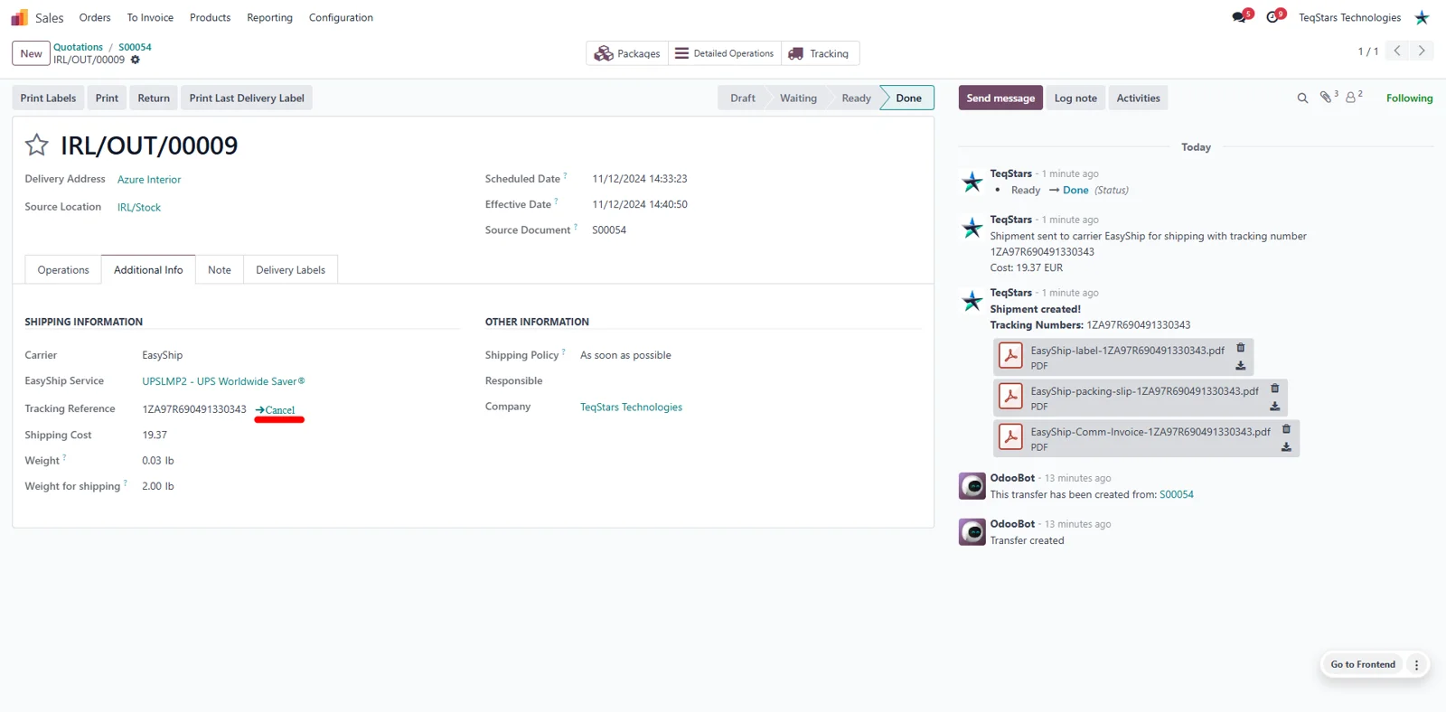Open the three-dot menu beside Go to Frontend

(1416, 665)
